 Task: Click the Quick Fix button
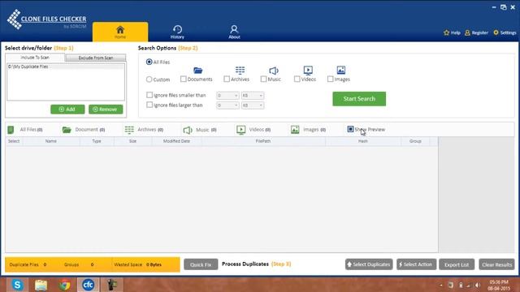(201, 264)
